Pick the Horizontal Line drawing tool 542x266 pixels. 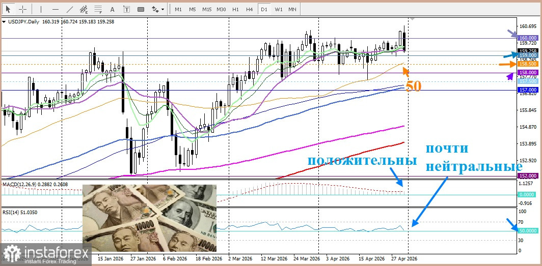point(56,9)
